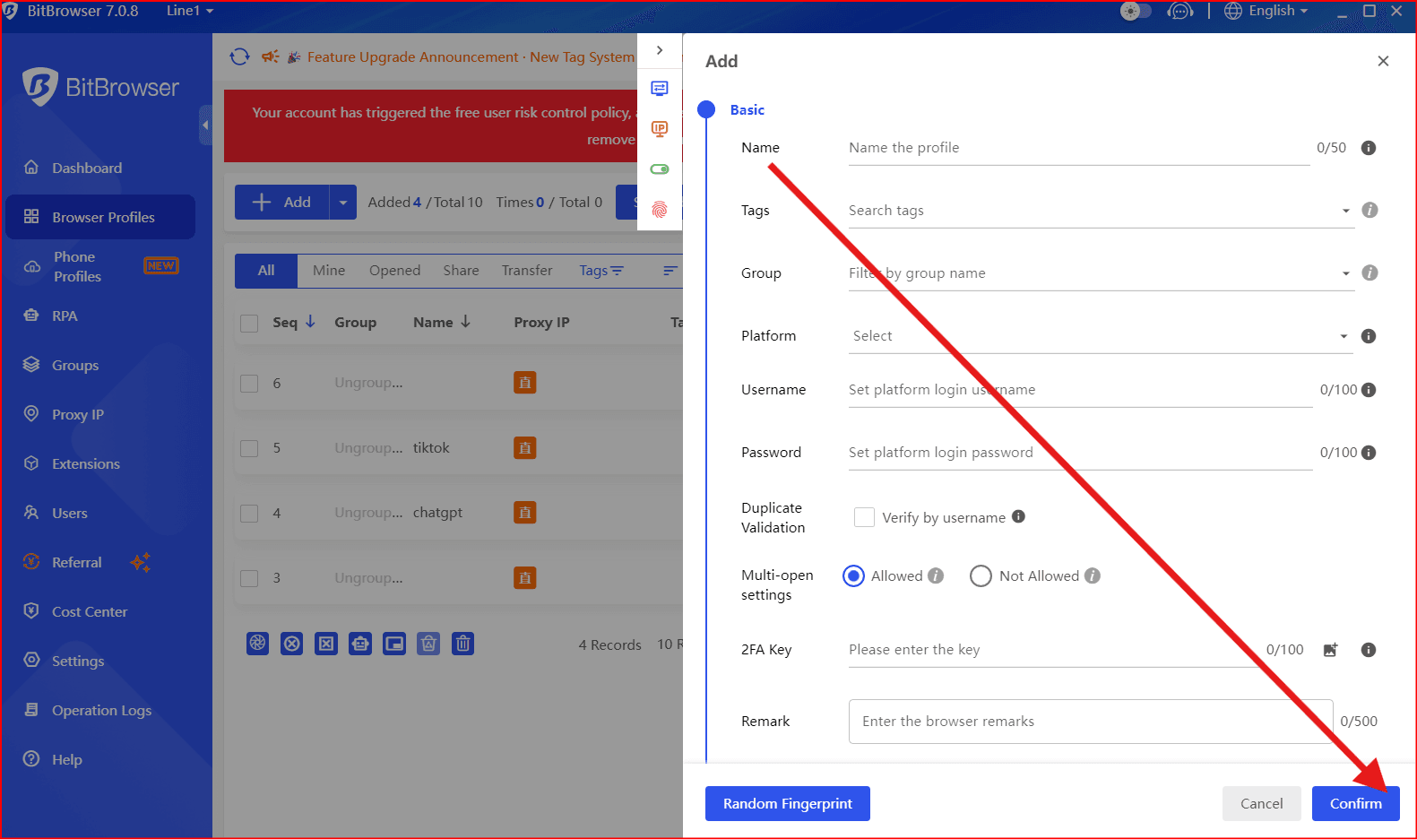This screenshot has width=1417, height=839.
Task: Click the orange IP icon in side strip
Action: 660,129
